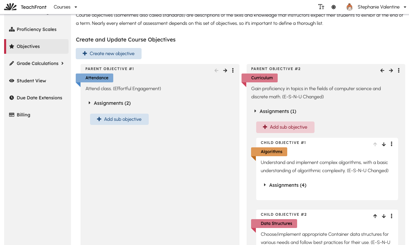This screenshot has width=409, height=245.
Task: Open Parent Objective #2 three-dot menu
Action: 398,70
